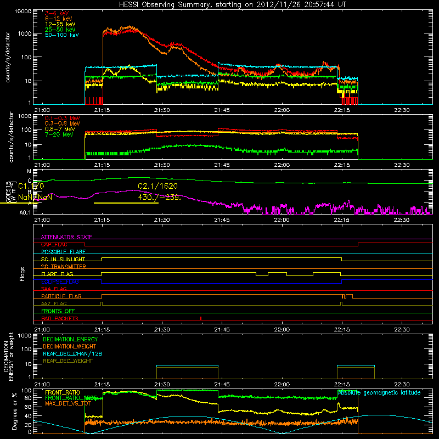Select the FLARE_FLAG label

57,274
